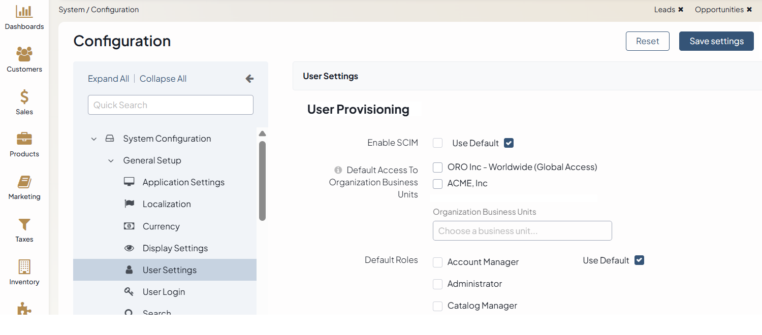762x335 pixels.
Task: Click the info icon beside Default Access
Action: click(x=338, y=170)
